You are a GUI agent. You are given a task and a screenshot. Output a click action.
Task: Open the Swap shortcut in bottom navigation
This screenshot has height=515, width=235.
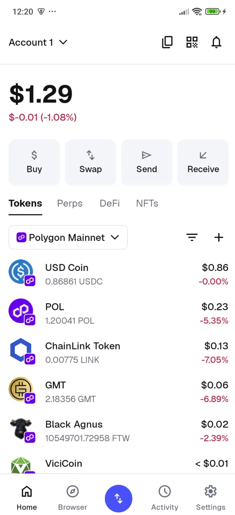point(119,498)
